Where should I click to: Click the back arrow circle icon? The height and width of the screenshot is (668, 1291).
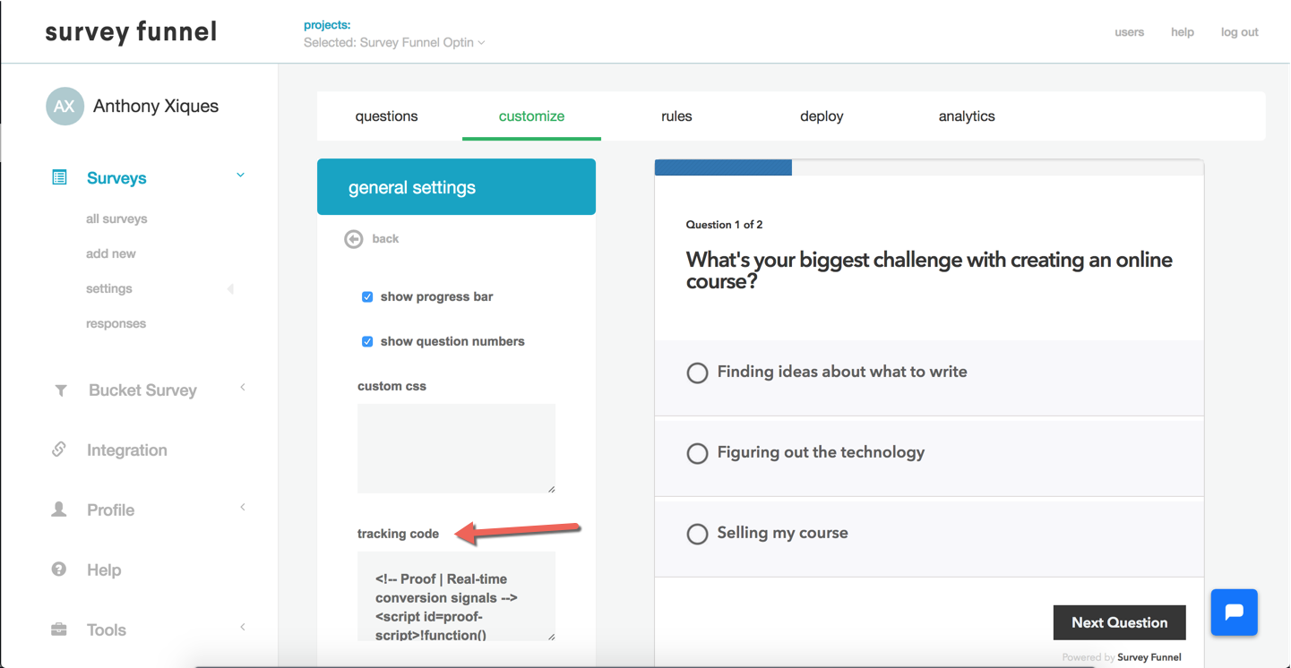pos(354,239)
